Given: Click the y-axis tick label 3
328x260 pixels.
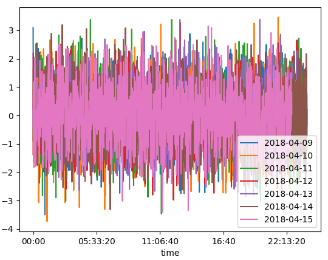Looking at the screenshot, I should [x=11, y=31].
